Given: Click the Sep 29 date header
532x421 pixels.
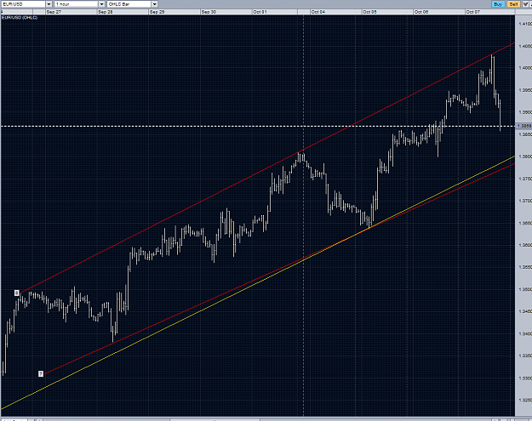Looking at the screenshot, I should (174, 12).
